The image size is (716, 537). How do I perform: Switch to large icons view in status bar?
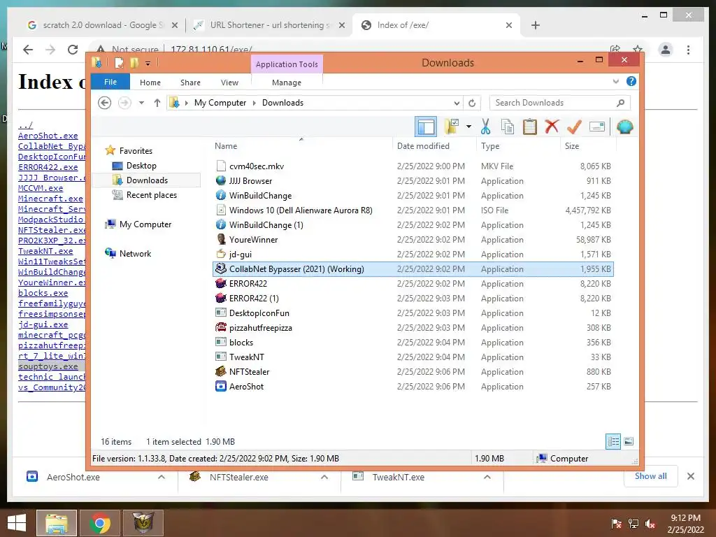click(629, 441)
